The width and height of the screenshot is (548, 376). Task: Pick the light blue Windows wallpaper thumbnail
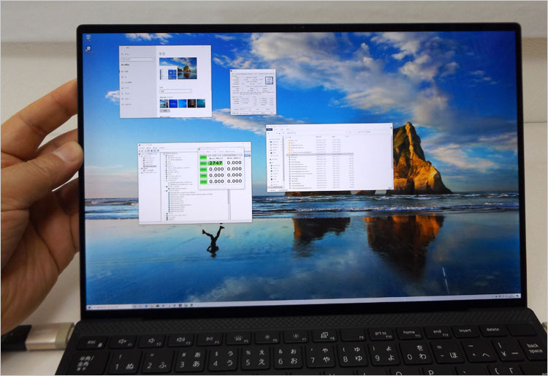tap(183, 103)
